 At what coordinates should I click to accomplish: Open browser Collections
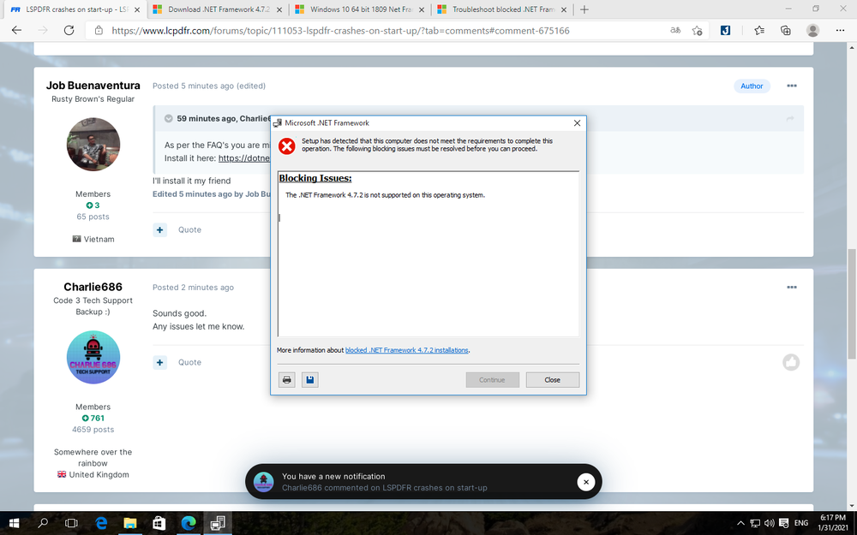(785, 31)
